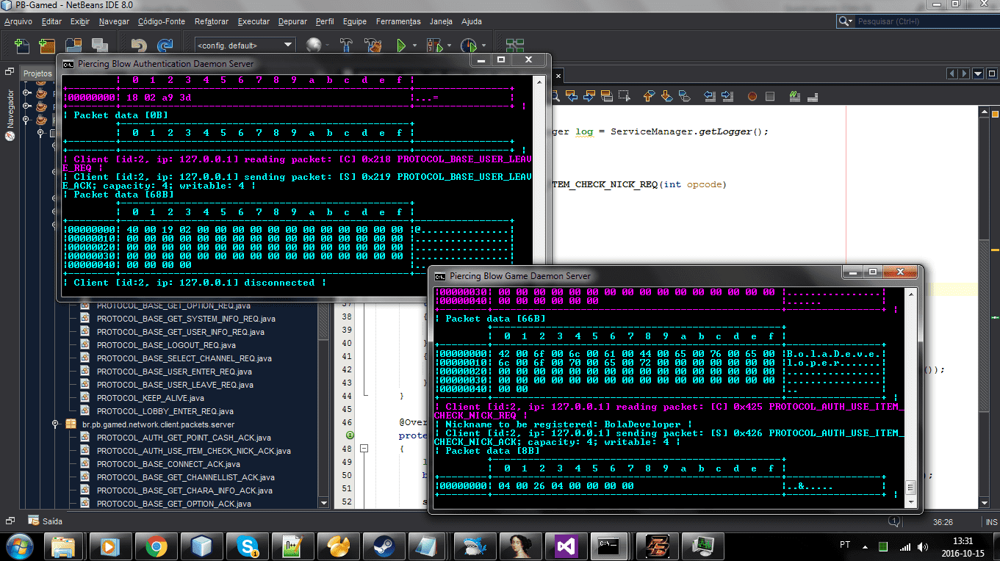Screen dimensions: 1000x561
Task: Open the Navegador side panel
Action: 10,114
